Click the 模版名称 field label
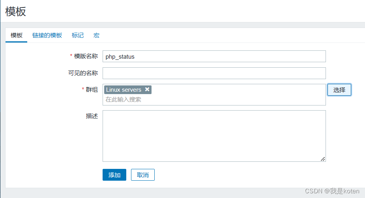Image resolution: width=365 pixels, height=198 pixels. pos(86,56)
